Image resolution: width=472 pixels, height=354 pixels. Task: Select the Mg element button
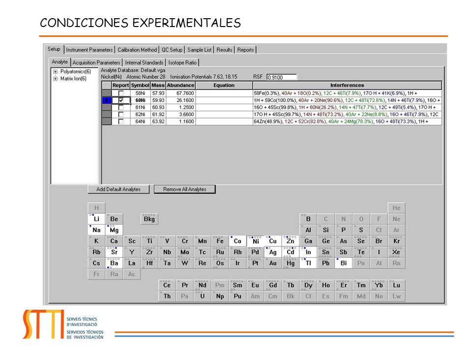[x=114, y=230]
